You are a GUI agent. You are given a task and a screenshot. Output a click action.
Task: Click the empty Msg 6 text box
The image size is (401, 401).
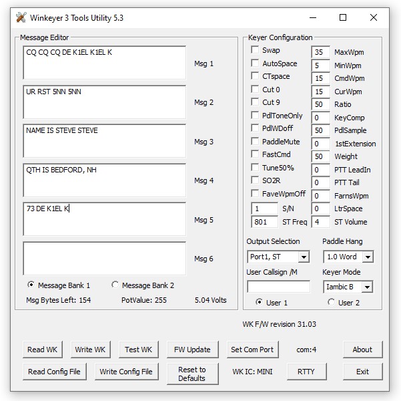tap(104, 259)
